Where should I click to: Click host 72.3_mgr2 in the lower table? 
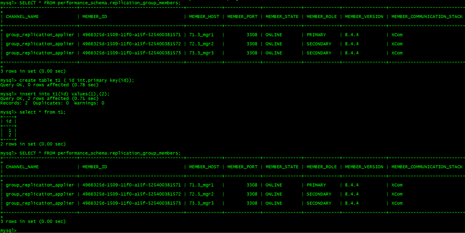coord(201,194)
